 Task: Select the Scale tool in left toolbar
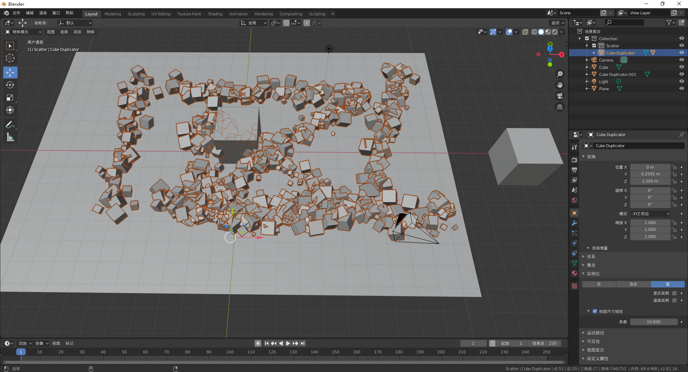point(10,97)
